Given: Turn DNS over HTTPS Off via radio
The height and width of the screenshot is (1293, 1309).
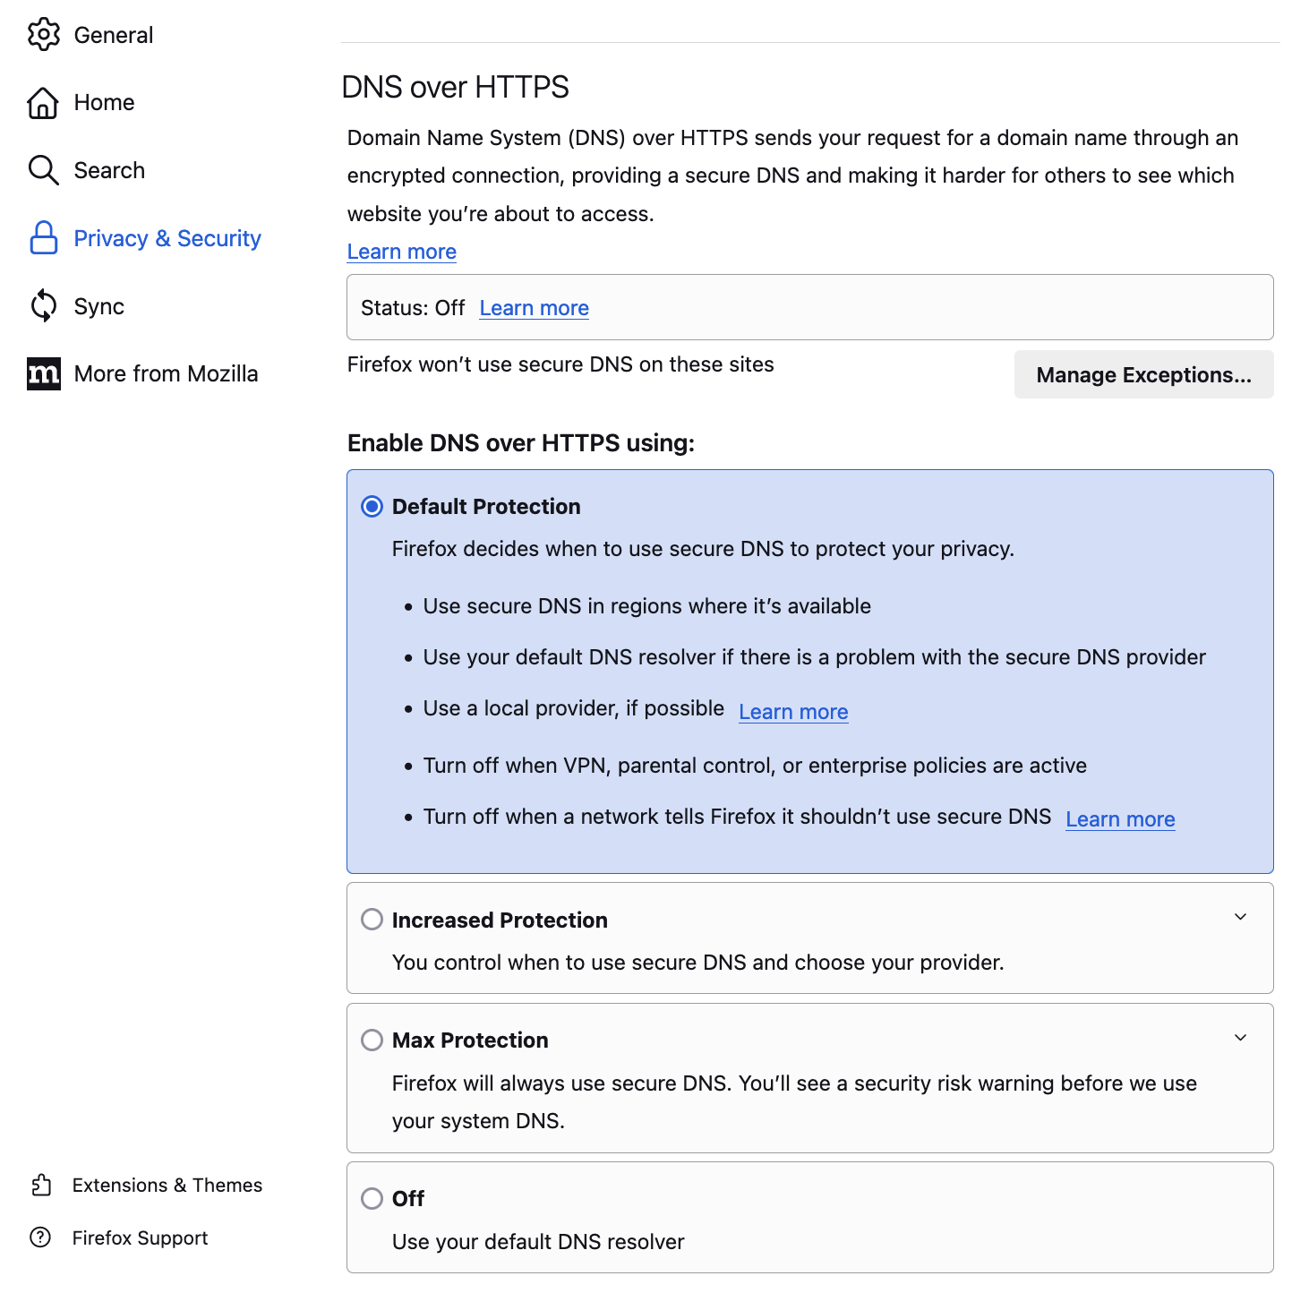Looking at the screenshot, I should coord(372,1198).
